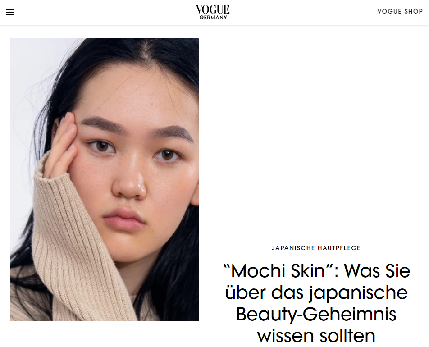
Task: Open the Japanische Hautpflege category label
Action: tap(316, 248)
